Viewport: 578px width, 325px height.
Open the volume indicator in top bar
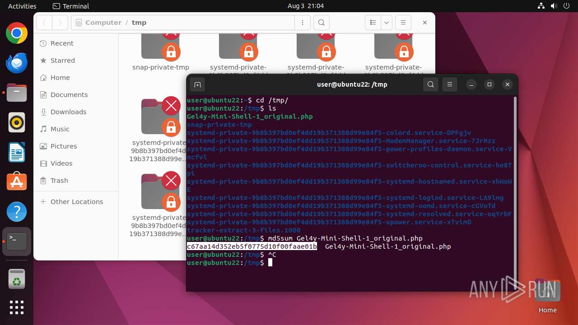(x=554, y=6)
